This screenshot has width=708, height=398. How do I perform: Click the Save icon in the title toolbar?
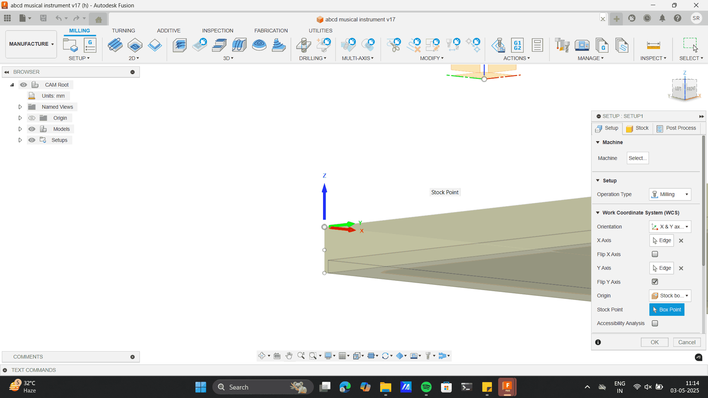(x=43, y=18)
